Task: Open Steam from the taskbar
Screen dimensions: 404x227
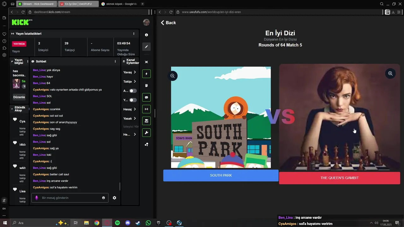Action: pos(138,223)
